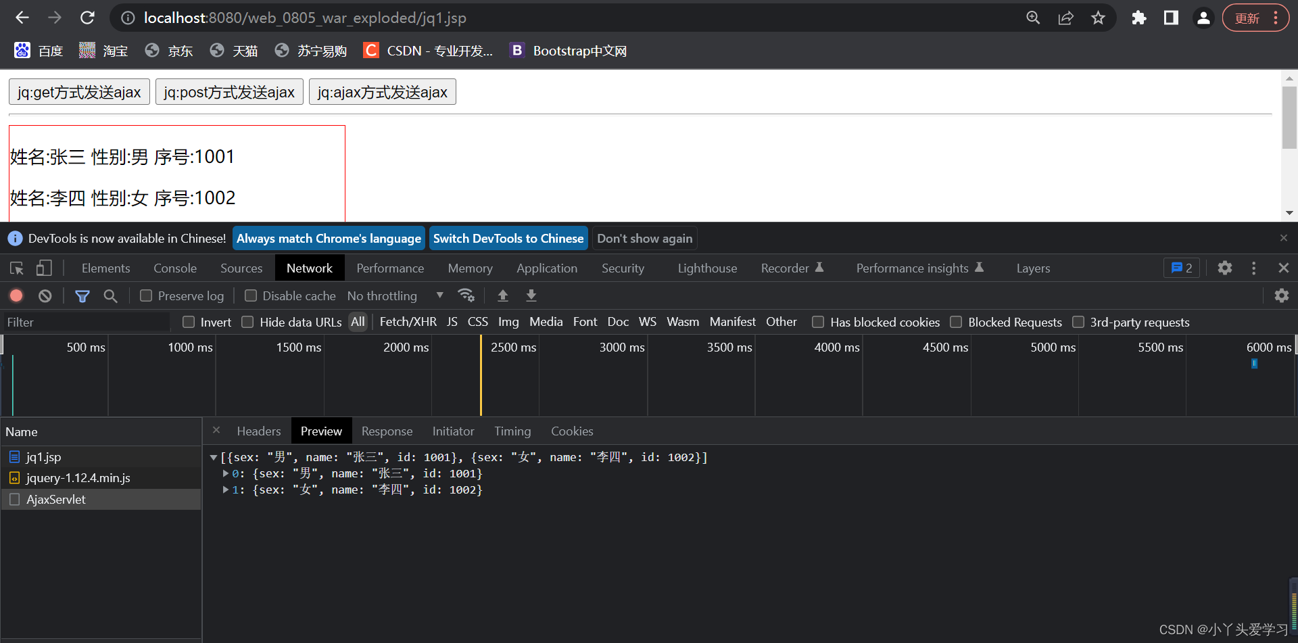This screenshot has height=643, width=1298.
Task: Tick Has blocked cookies checkbox
Action: click(818, 322)
